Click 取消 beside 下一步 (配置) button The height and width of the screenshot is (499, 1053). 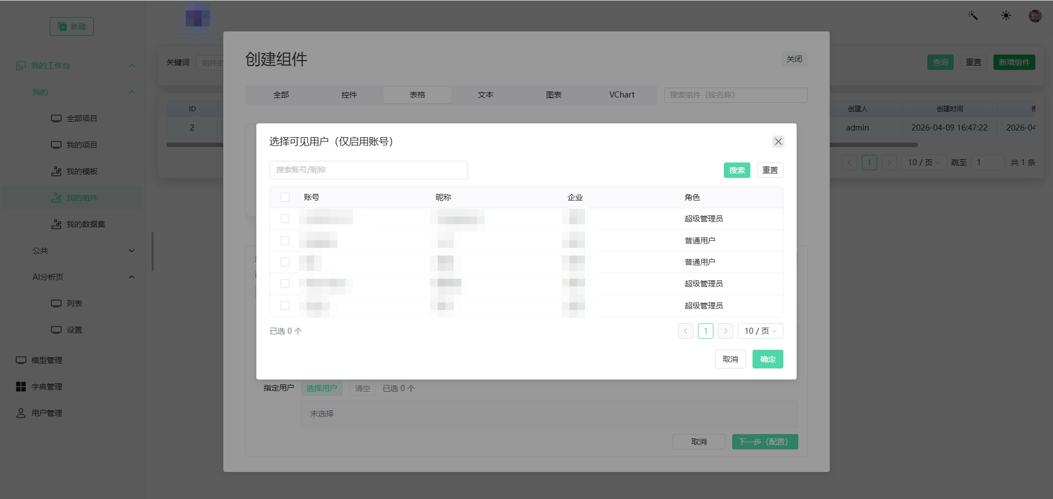pyautogui.click(x=699, y=442)
